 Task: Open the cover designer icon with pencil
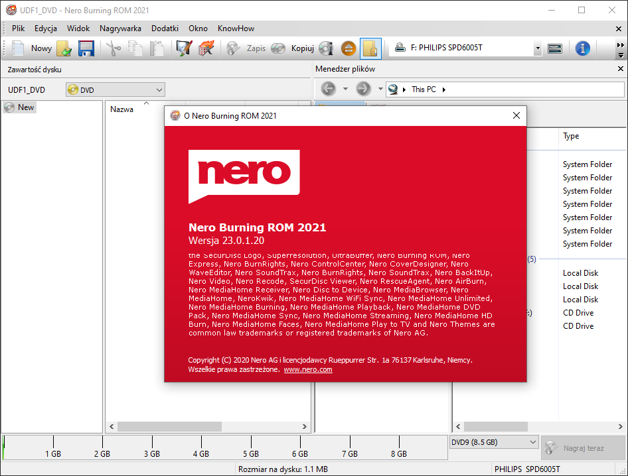(185, 48)
